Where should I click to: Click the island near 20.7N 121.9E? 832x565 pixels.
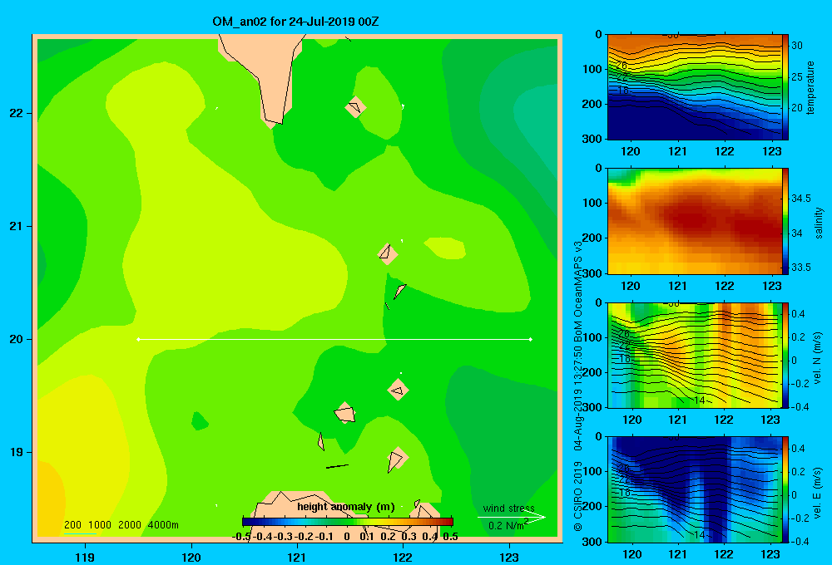click(388, 254)
